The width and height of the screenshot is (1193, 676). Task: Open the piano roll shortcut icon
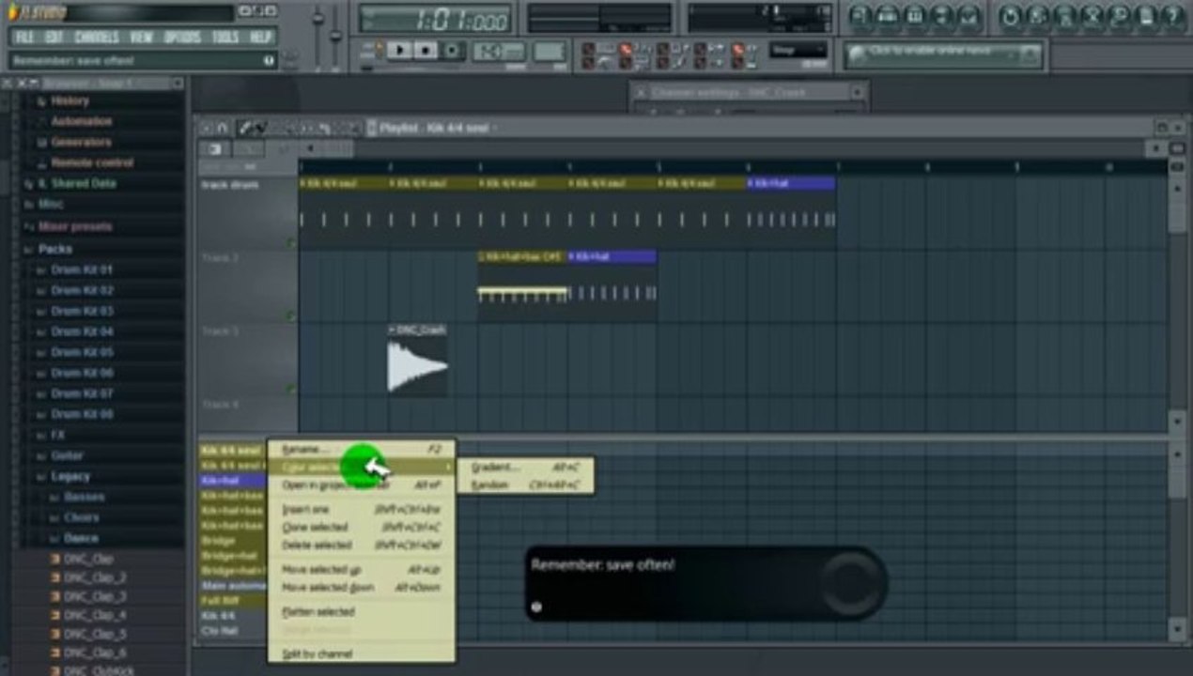915,17
